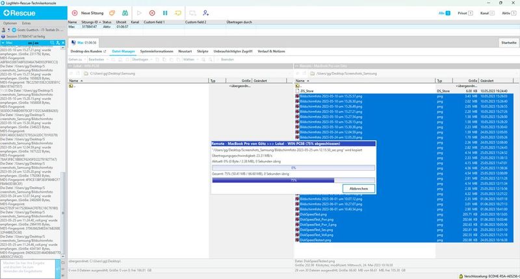The width and height of the screenshot is (520, 279).
Task: Open the Bearbeiten dropdown in file manager
Action: pyautogui.click(x=97, y=59)
